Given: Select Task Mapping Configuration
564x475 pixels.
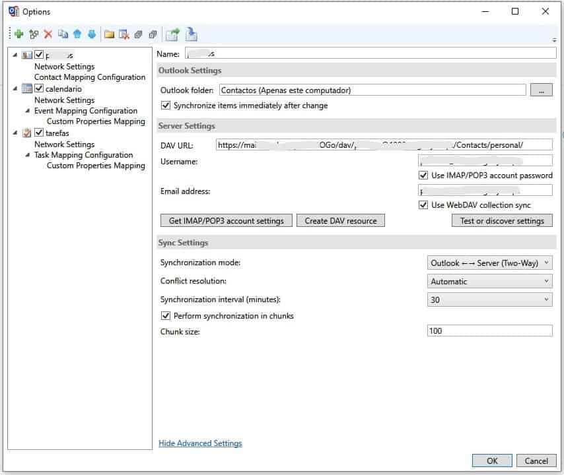Looking at the screenshot, I should pos(83,155).
